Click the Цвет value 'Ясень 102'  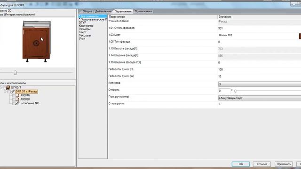(225, 35)
